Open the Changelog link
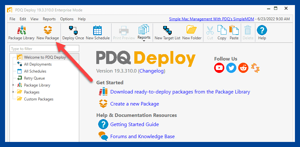300x147 pixels. tap(151, 71)
